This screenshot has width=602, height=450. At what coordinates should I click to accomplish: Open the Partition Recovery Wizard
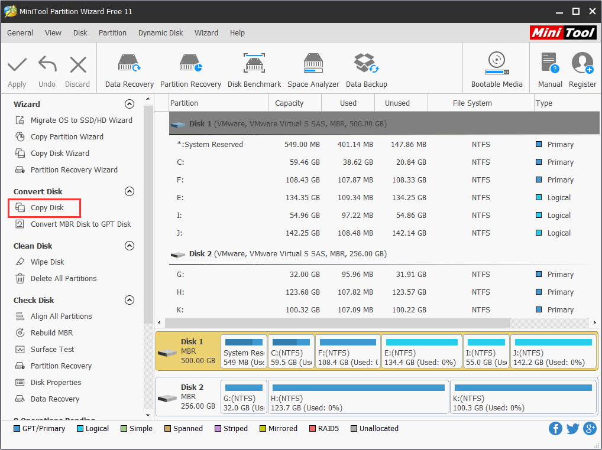[66, 170]
